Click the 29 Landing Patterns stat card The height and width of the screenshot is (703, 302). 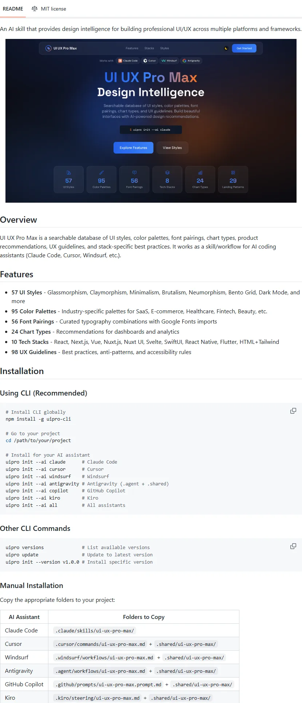[233, 180]
